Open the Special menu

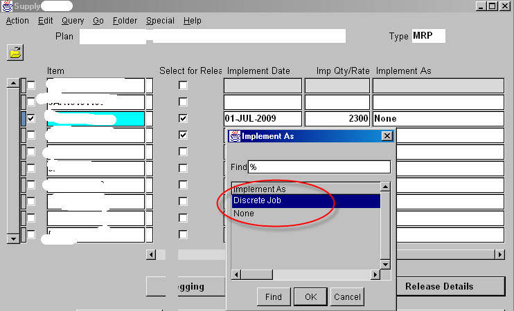point(160,21)
